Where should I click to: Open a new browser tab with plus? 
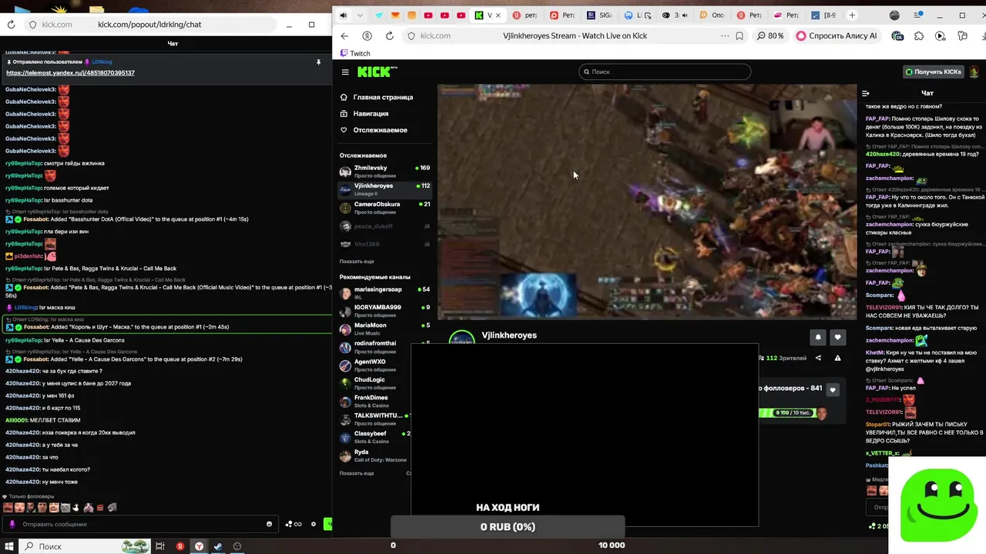pos(852,15)
